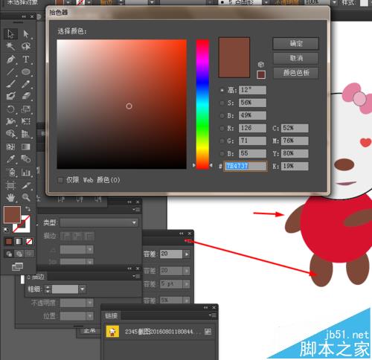Enable the Web colors only checkbox

click(x=60, y=180)
